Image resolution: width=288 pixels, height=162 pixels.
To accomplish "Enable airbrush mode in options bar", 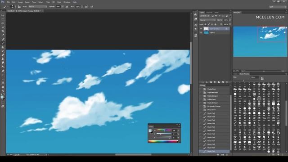I will click(x=86, y=7).
